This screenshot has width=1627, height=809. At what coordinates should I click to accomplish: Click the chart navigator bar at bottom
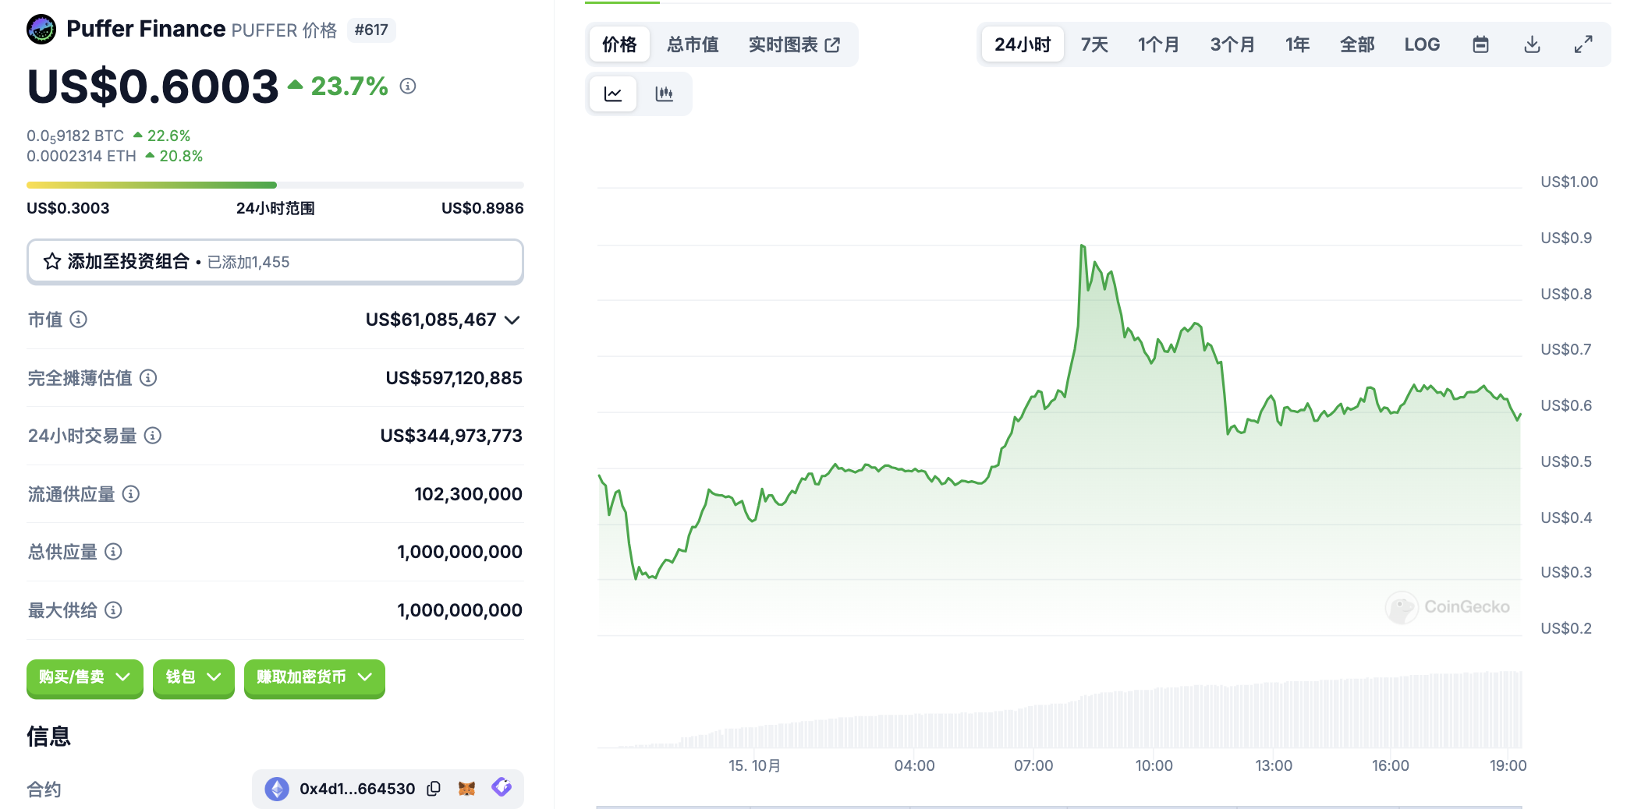coord(1059,806)
